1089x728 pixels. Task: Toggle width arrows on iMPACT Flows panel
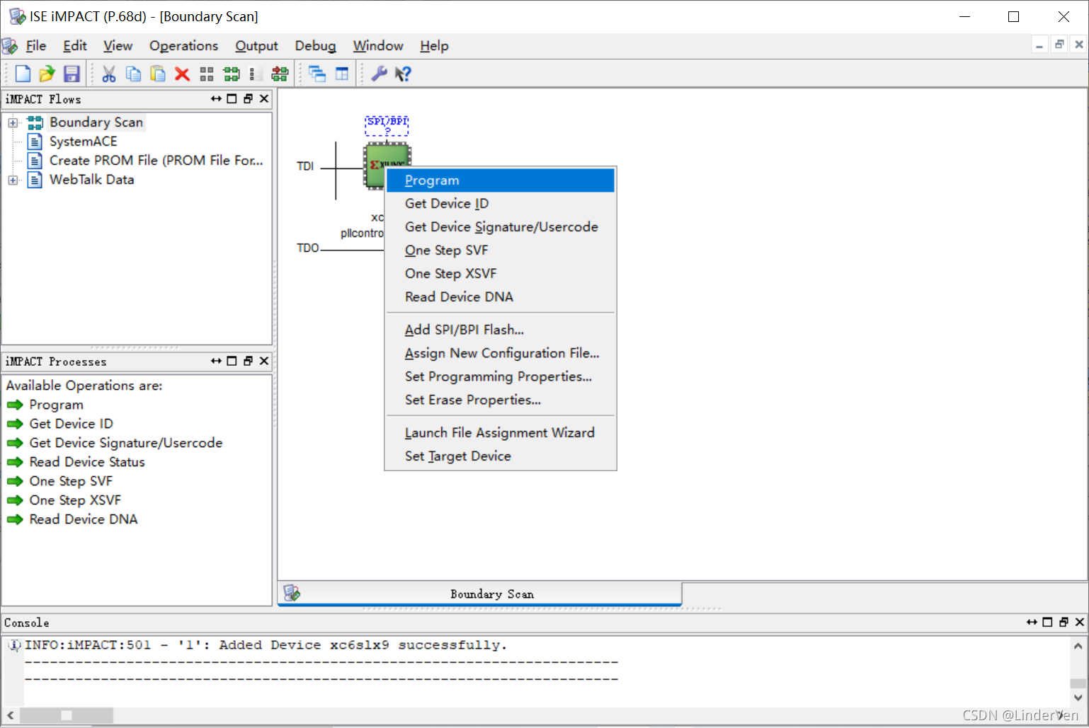216,99
